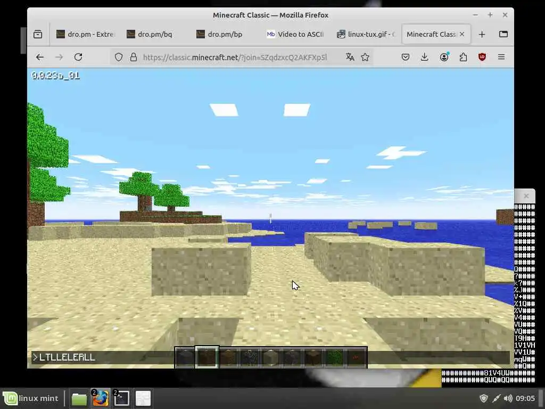545x409 pixels.
Task: Click the fourth (white) taskbar window button
Action: tap(143, 398)
